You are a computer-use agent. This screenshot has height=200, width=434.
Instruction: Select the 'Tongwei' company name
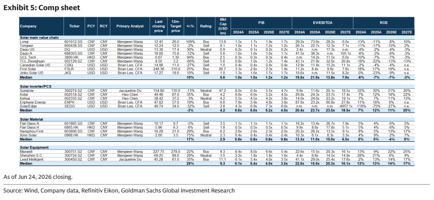point(26,46)
